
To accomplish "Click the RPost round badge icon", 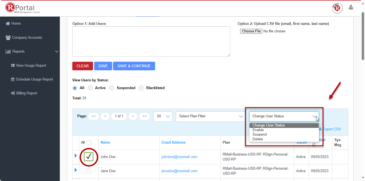I will pyautogui.click(x=337, y=8).
